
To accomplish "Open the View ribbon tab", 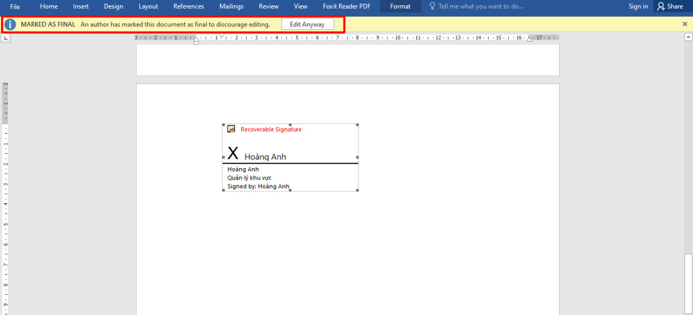I will pos(301,6).
